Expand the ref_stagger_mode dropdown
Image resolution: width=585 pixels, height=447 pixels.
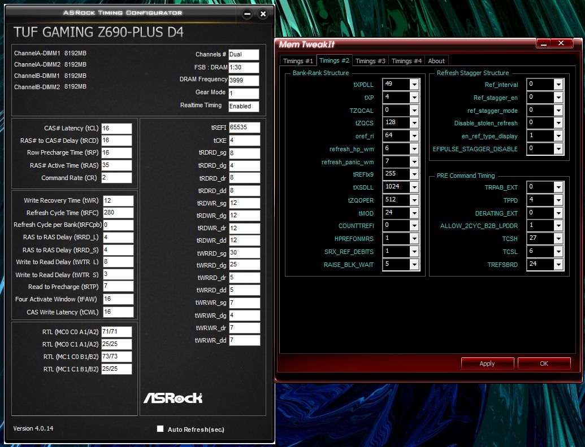tap(558, 111)
